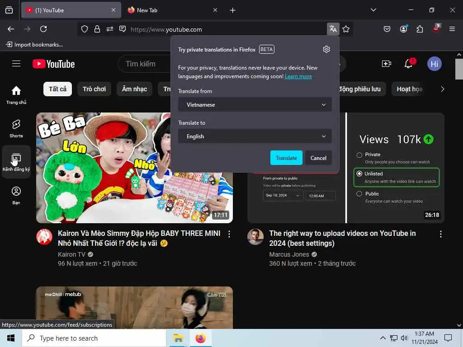Open the volume speaker tray icon
Screen dimensions: 463x347
[x=404, y=338]
